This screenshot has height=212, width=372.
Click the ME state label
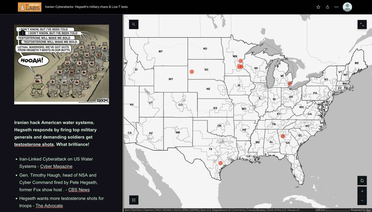pos(357,63)
